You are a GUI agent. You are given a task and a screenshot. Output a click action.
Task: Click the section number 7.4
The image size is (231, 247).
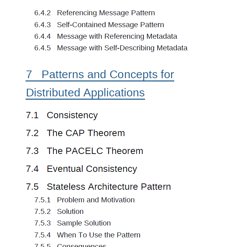[x=32, y=169]
